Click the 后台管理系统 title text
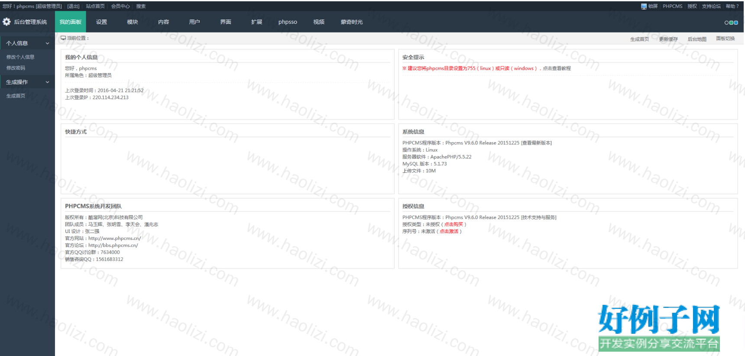The height and width of the screenshot is (356, 745). coord(30,22)
